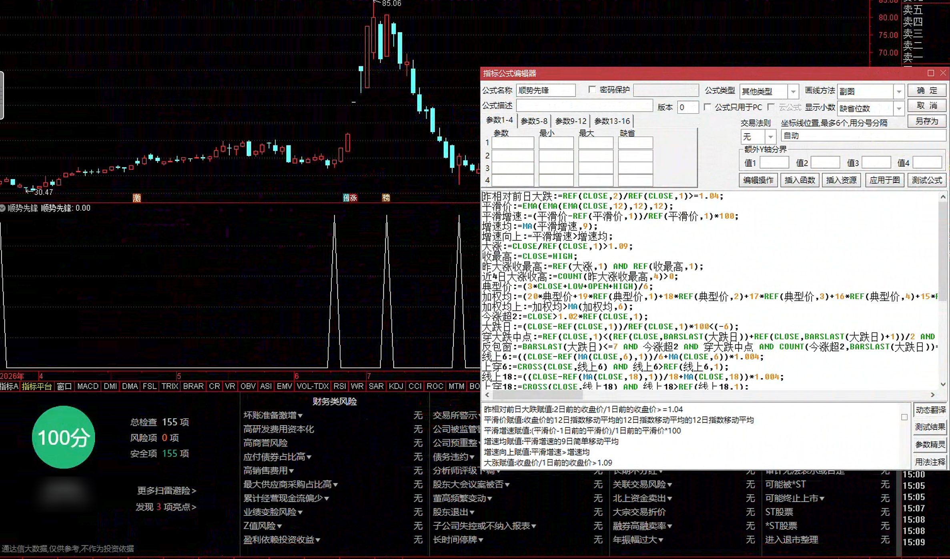Enable the 密码保护 checkbox
This screenshot has width=950, height=559.
[x=592, y=90]
